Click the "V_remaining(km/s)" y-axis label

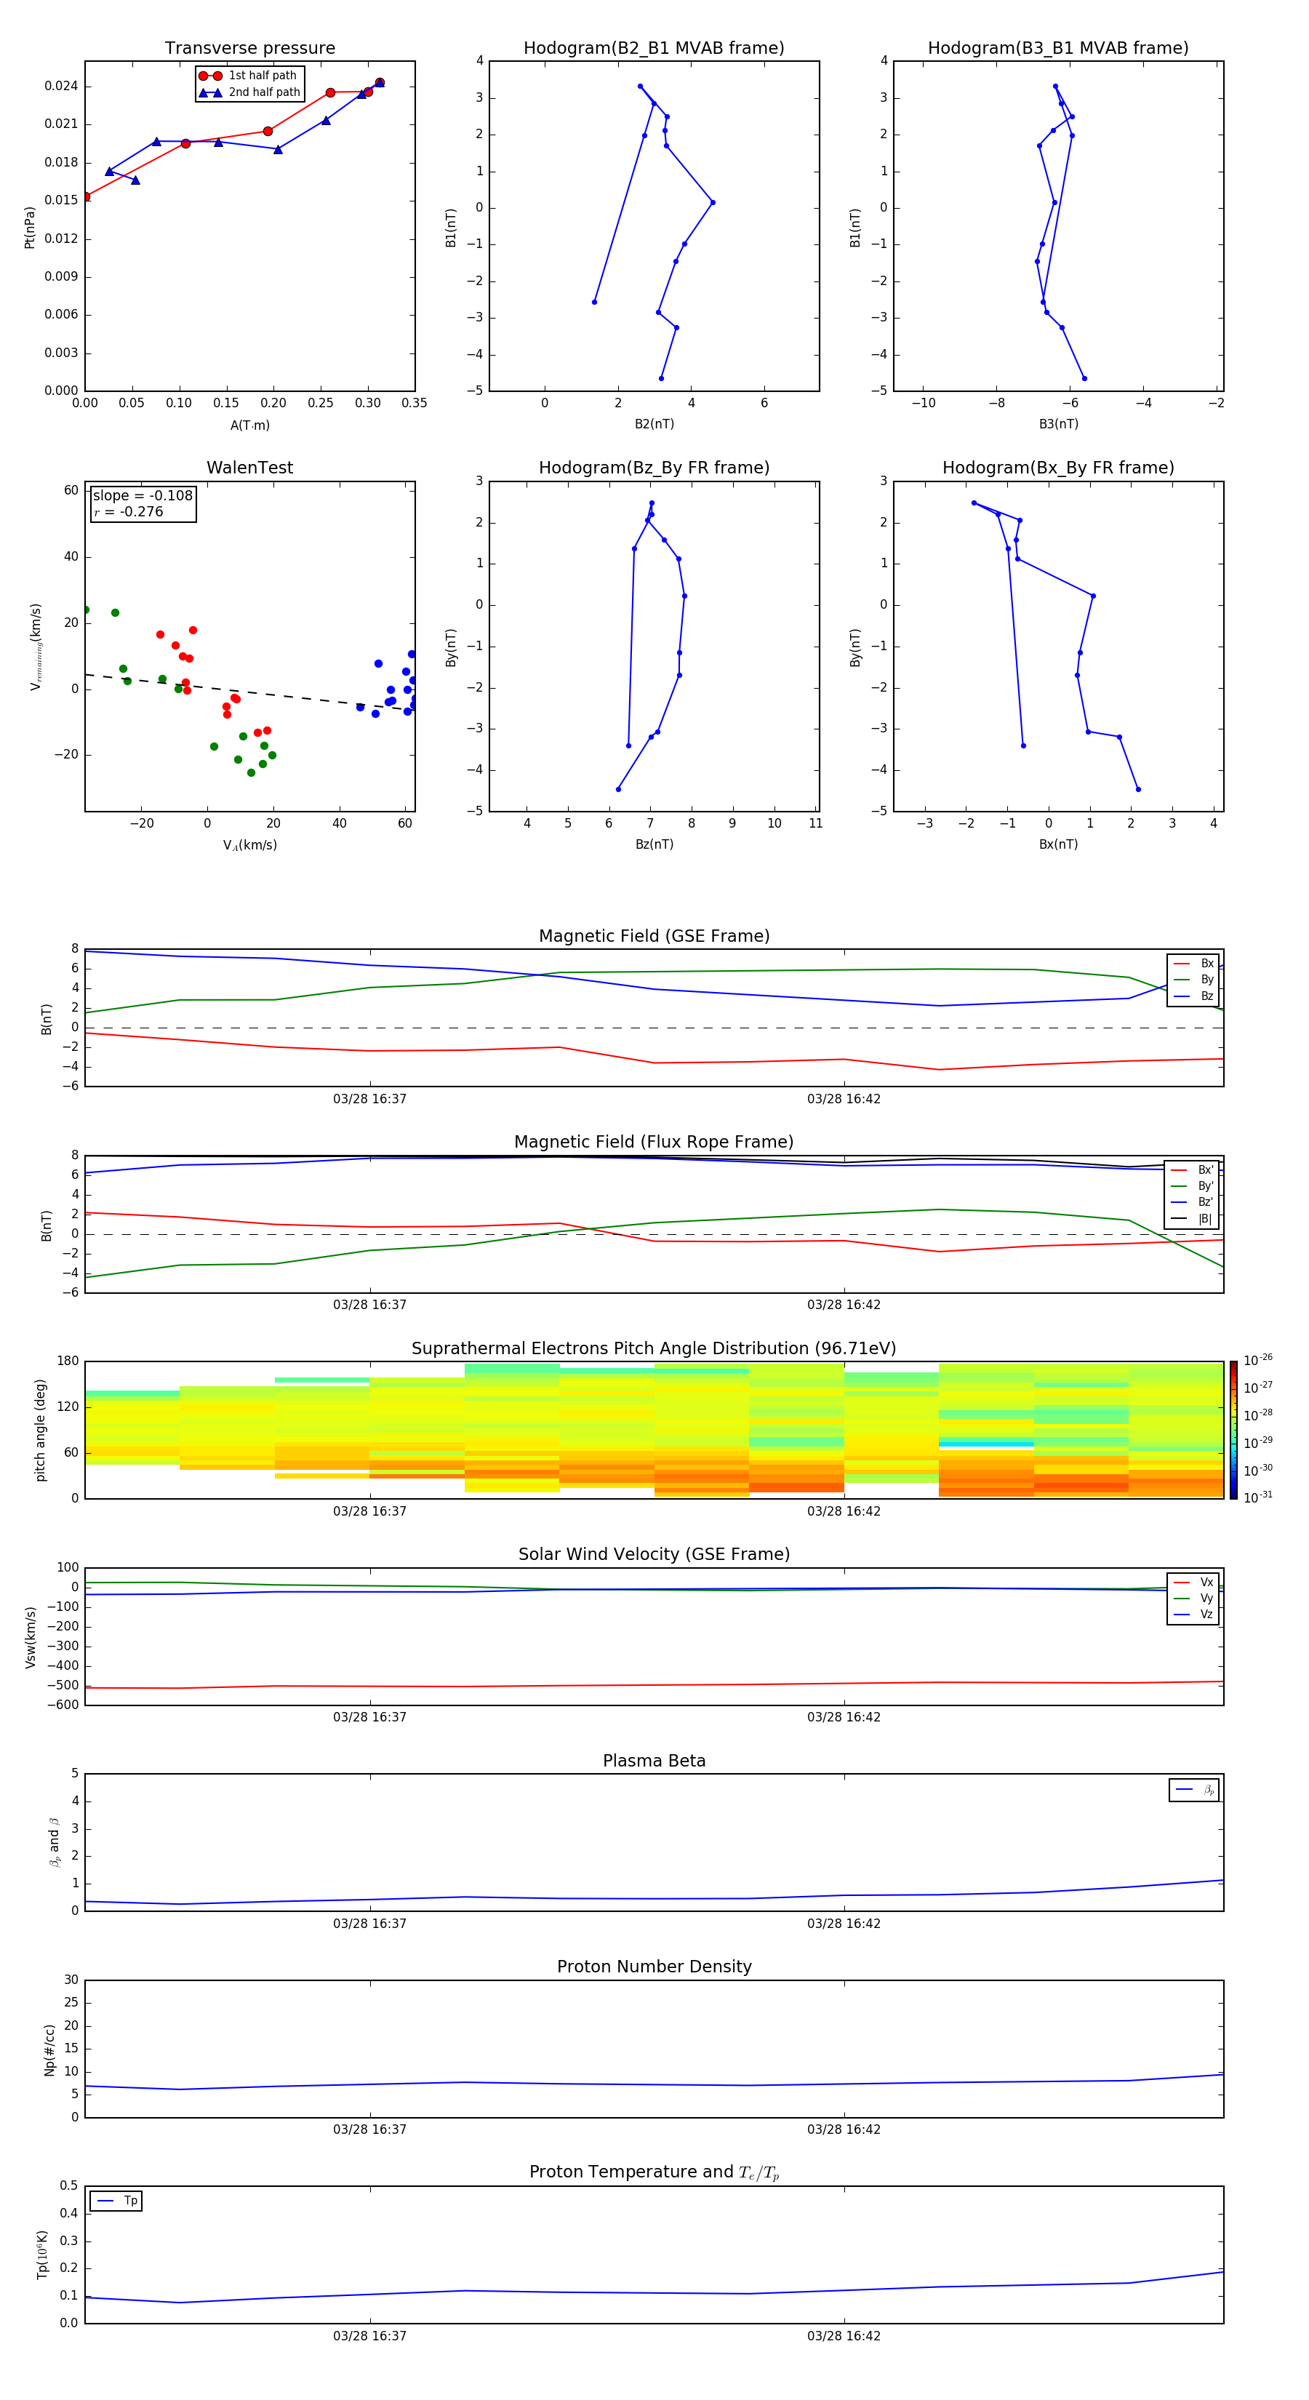36,647
